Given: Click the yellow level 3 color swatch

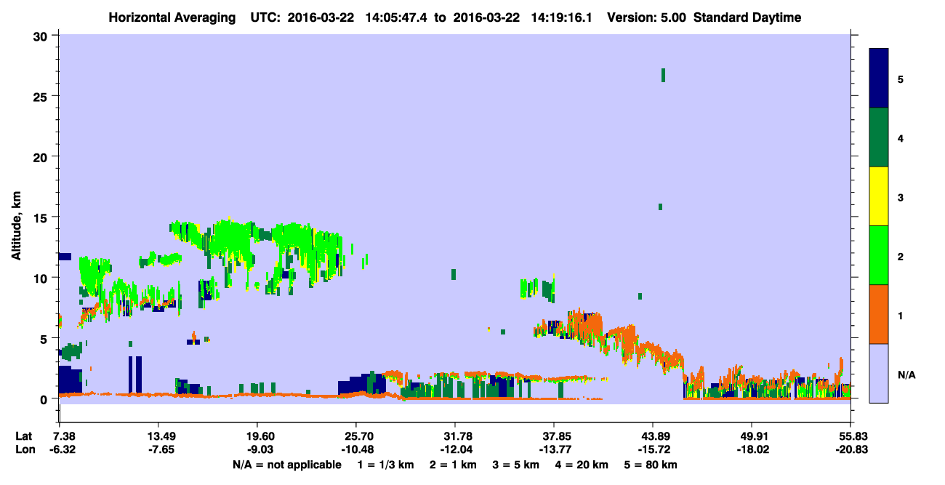Looking at the screenshot, I should [879, 196].
